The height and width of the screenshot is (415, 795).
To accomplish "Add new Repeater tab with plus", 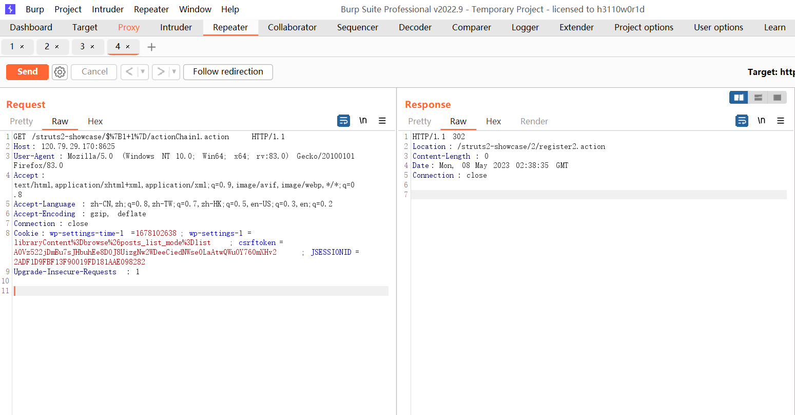I will pyautogui.click(x=151, y=47).
